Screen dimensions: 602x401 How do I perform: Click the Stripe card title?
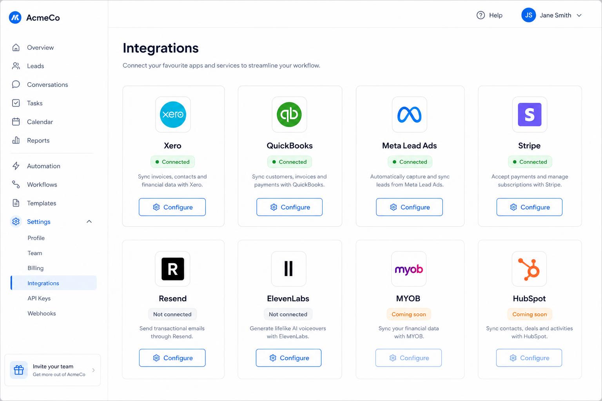[x=529, y=145]
